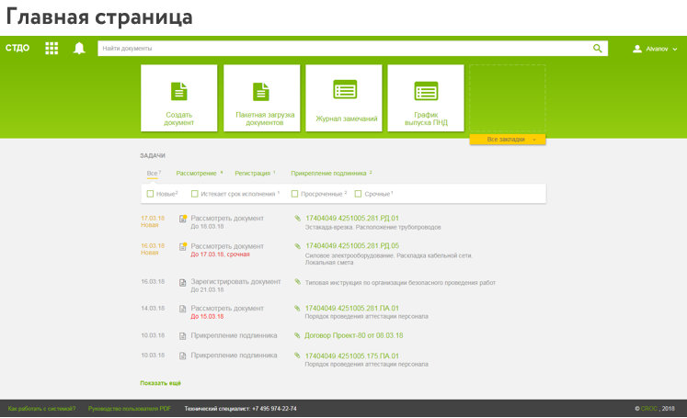Click Показать ещё link
Screen dimensions: 687x418
160,383
